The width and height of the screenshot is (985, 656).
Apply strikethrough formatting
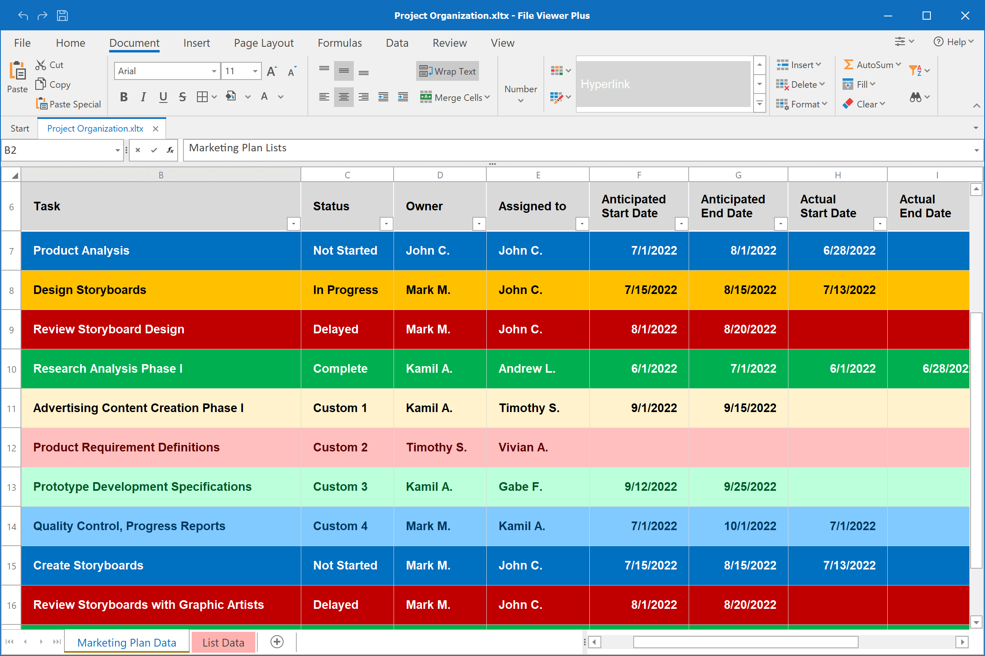tap(183, 97)
